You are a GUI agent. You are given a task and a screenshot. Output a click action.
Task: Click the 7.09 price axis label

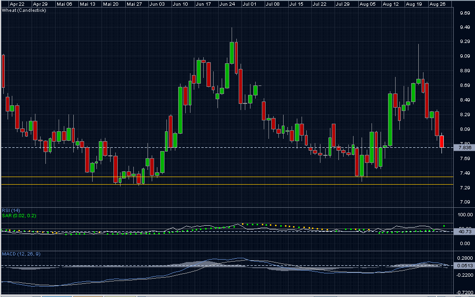pyautogui.click(x=465, y=202)
